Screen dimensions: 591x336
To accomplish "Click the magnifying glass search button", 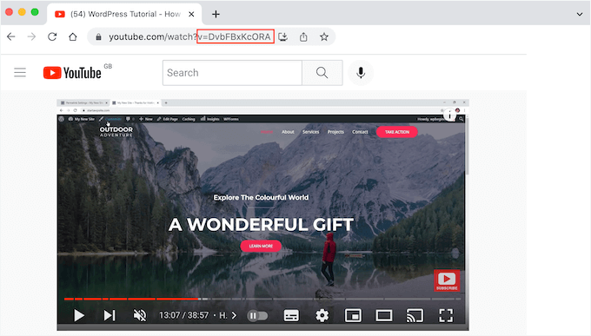I will point(322,73).
